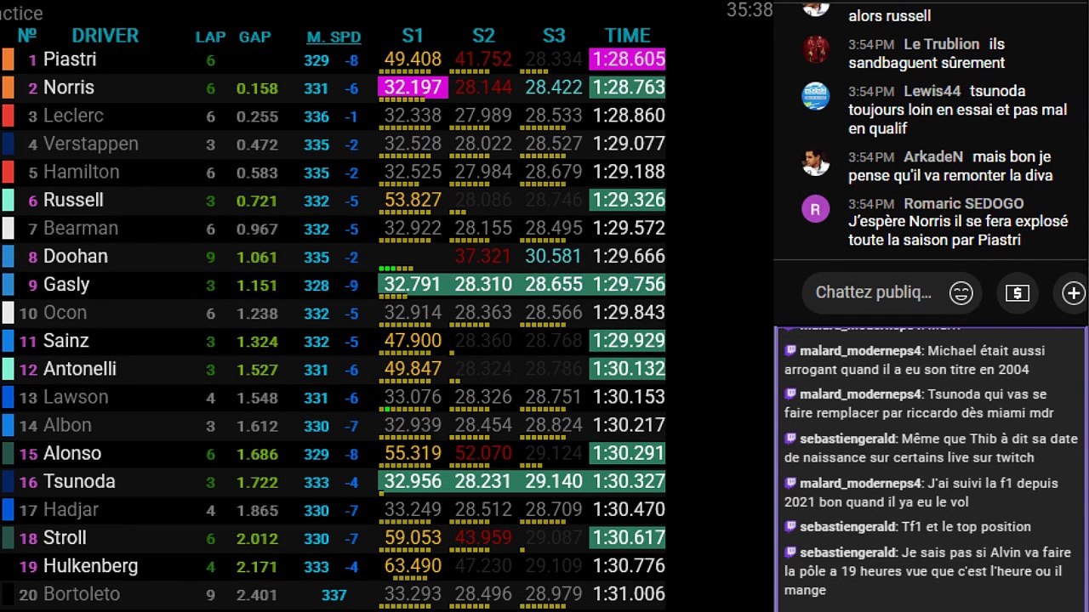Open the underlined M. SPD column header
The width and height of the screenshot is (1089, 612).
(334, 37)
